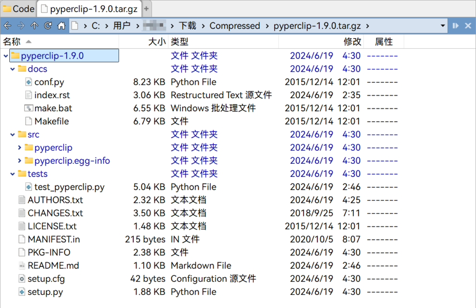
Task: Click the 1.88 KB size of setup.py
Action: tap(149, 292)
